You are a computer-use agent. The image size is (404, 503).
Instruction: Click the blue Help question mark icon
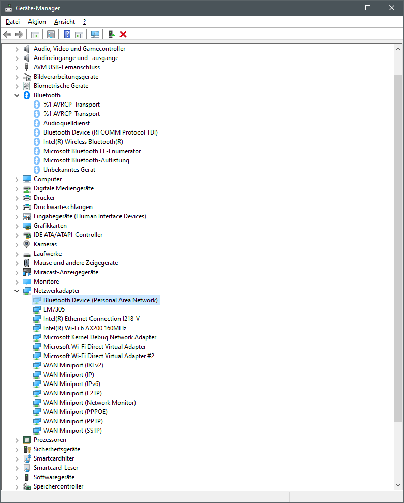pos(67,34)
